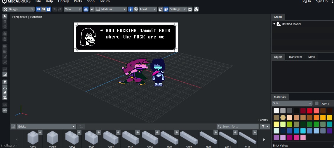
Task: Click the third blue icon after Design
Action: coord(49,9)
